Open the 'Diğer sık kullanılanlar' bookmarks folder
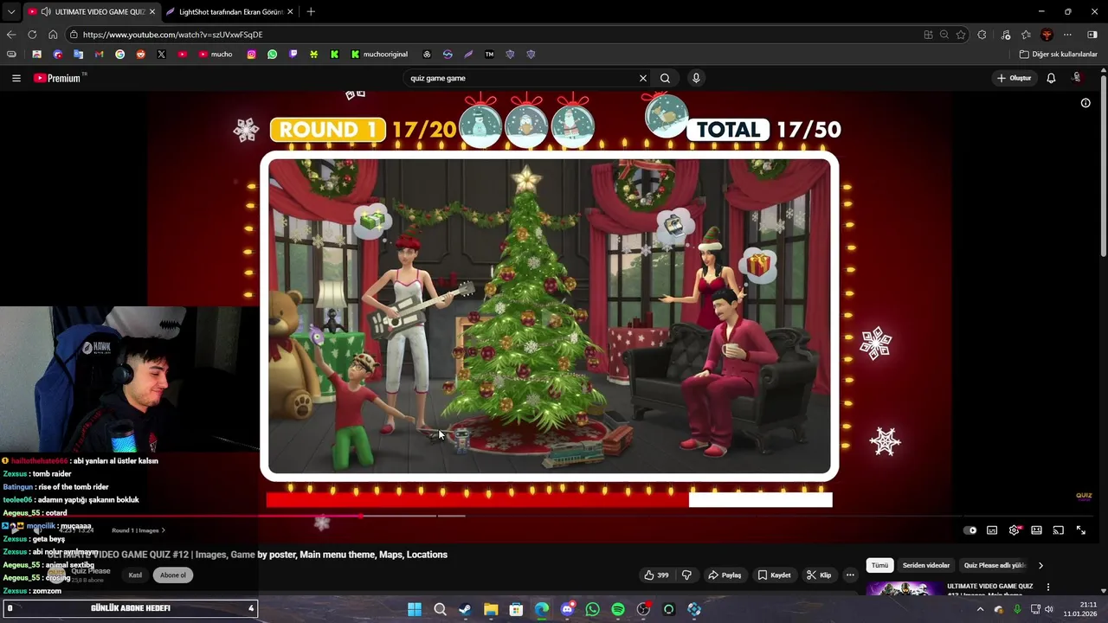 [1058, 54]
